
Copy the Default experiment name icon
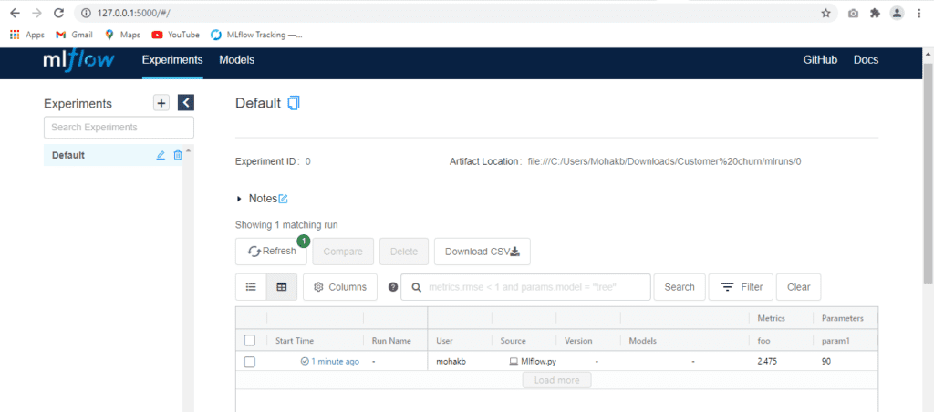point(294,103)
